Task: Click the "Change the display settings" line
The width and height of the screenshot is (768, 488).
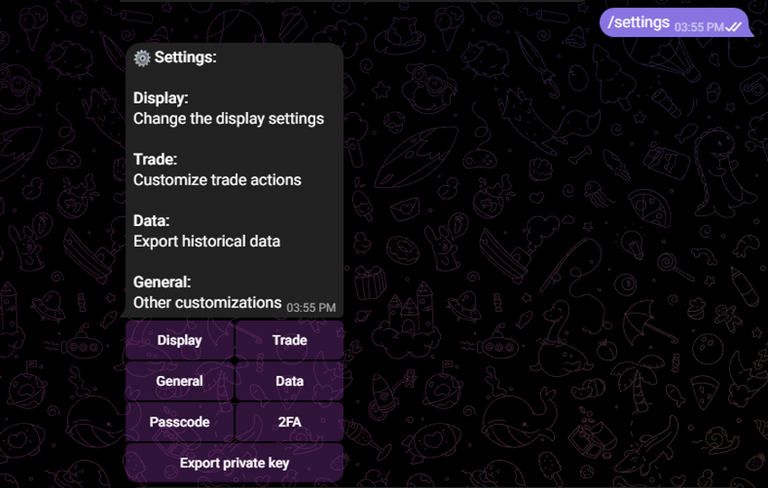Action: [229, 118]
